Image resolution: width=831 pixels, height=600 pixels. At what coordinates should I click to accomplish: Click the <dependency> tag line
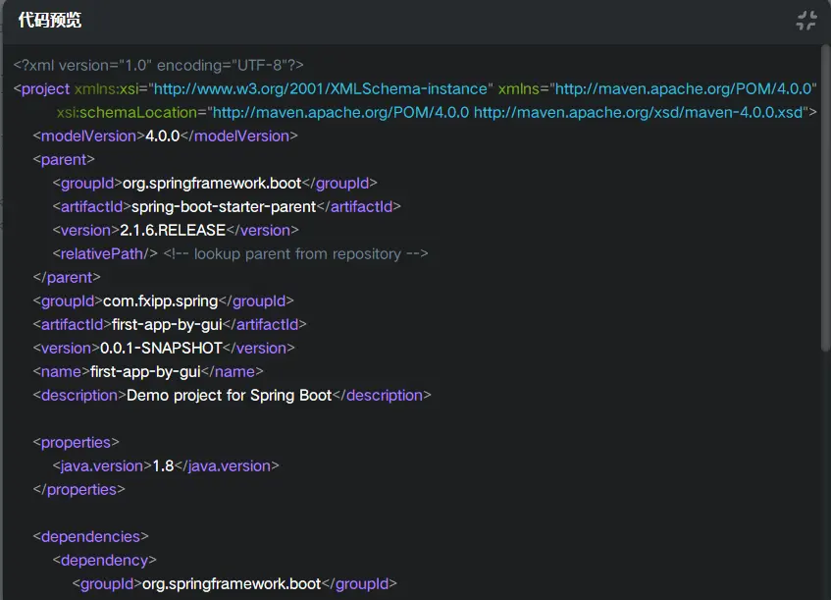pyautogui.click(x=104, y=560)
